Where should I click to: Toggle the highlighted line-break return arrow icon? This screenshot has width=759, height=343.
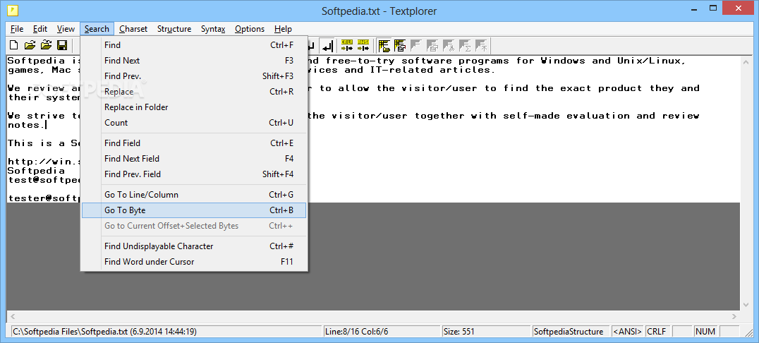click(328, 46)
